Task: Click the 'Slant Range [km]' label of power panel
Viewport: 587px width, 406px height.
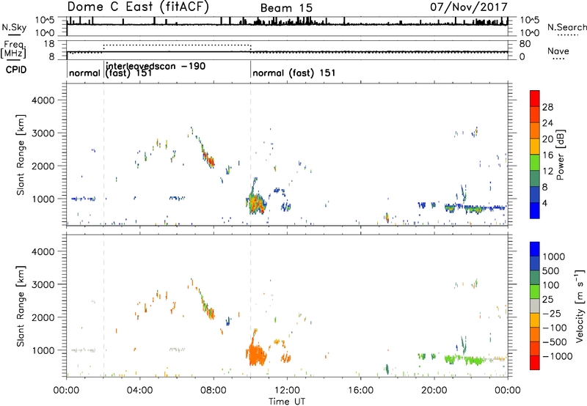Action: click(x=21, y=155)
